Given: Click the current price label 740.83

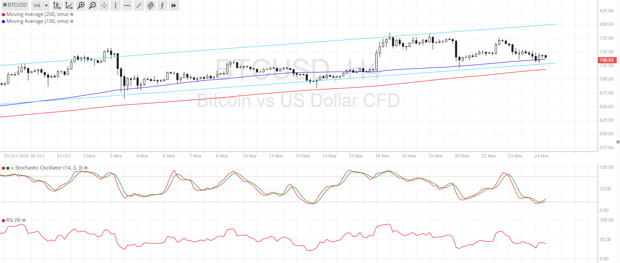Looking at the screenshot, I should (x=607, y=60).
